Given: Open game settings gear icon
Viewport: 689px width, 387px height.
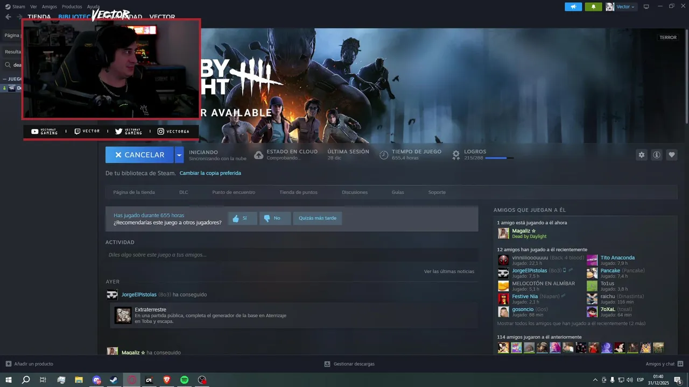Looking at the screenshot, I should pos(641,155).
